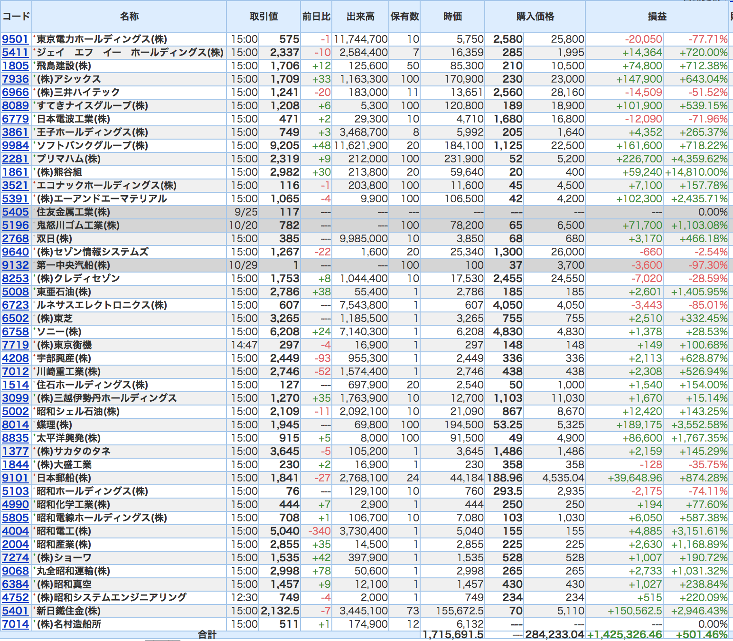Sort by the 名称 column header
The height and width of the screenshot is (641, 733).
click(x=129, y=17)
